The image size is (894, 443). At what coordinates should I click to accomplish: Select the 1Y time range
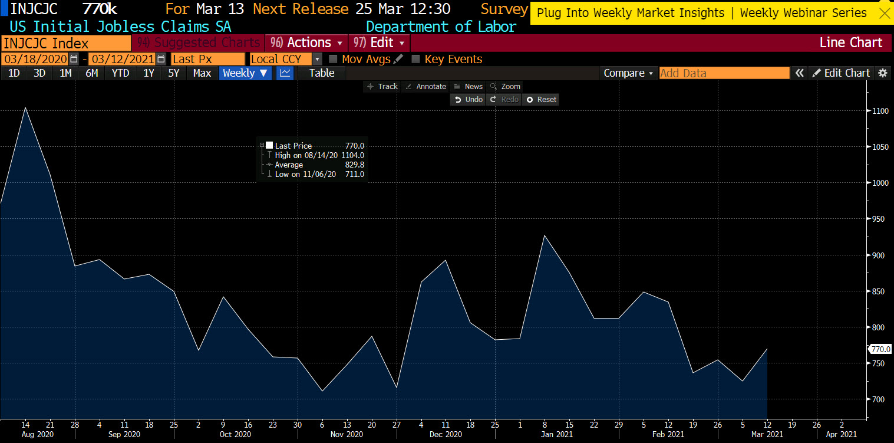pyautogui.click(x=149, y=73)
